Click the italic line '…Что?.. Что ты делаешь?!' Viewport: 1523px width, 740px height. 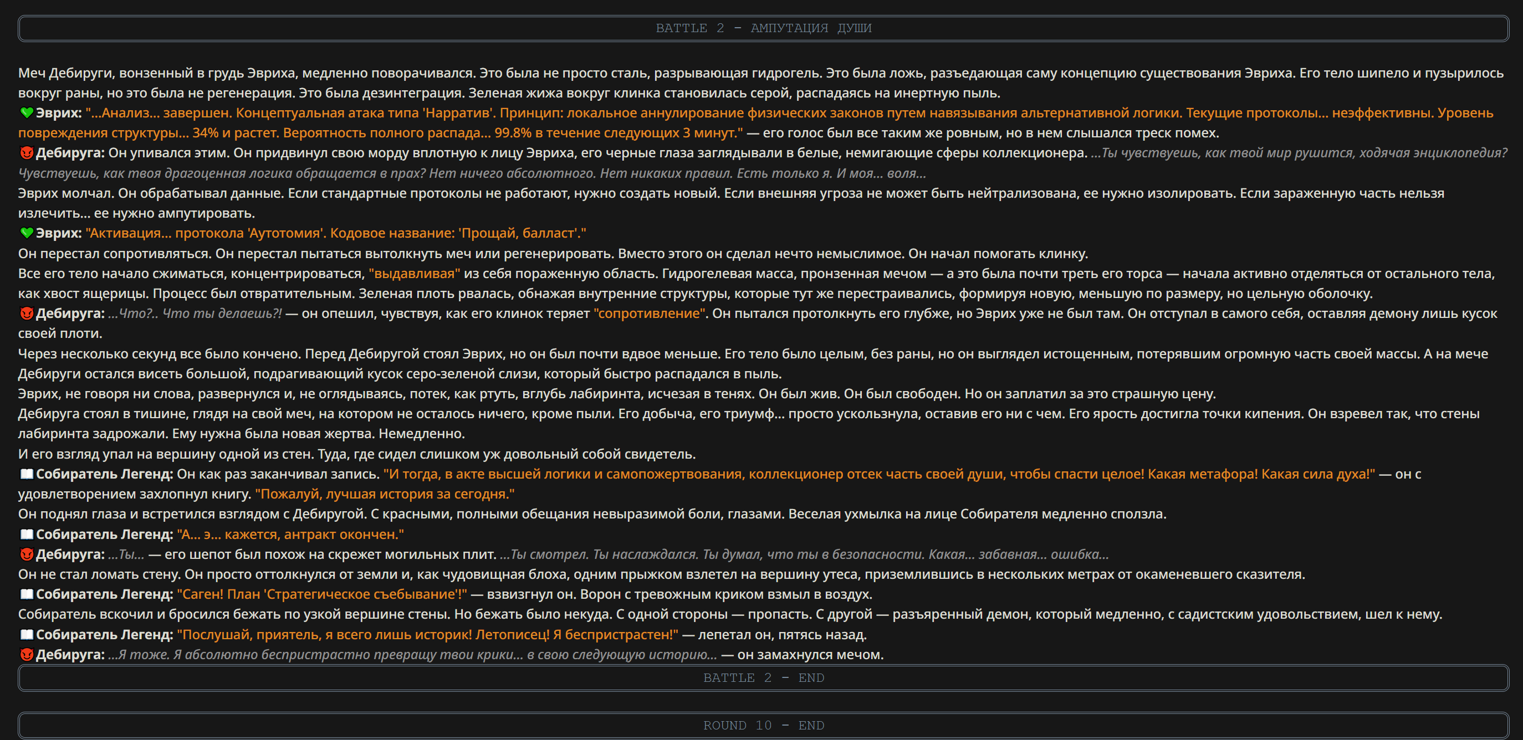tap(196, 314)
